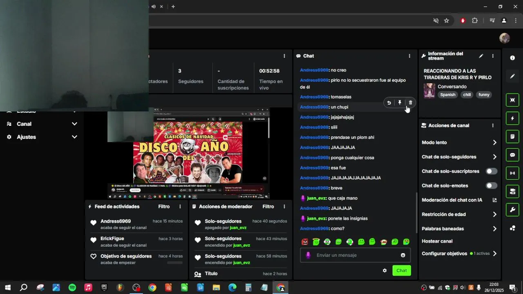Delete the "un chupi" chat message
This screenshot has width=523, height=294.
point(411,103)
